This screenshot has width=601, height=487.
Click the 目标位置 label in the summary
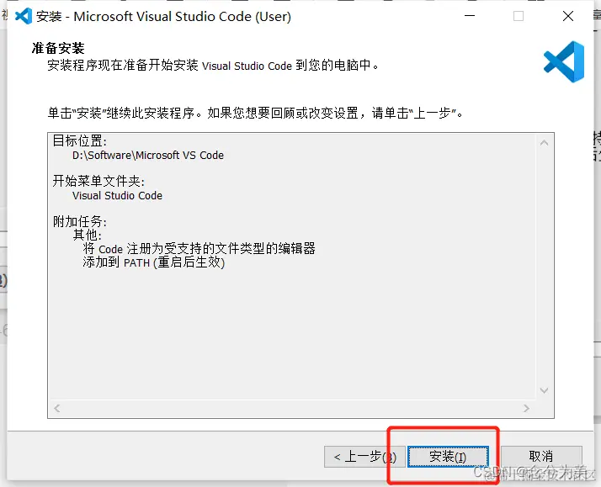80,141
